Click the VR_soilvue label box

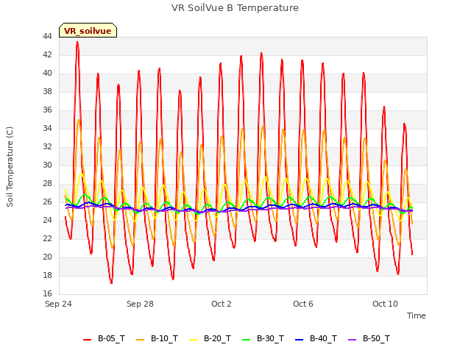[x=88, y=30]
